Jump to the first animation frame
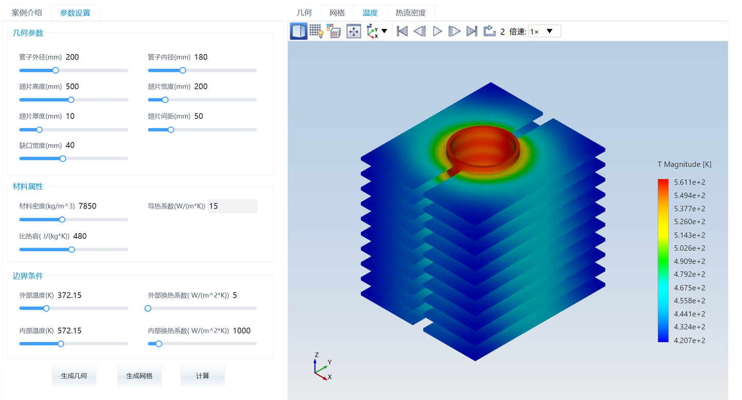The image size is (742, 400). pos(402,31)
